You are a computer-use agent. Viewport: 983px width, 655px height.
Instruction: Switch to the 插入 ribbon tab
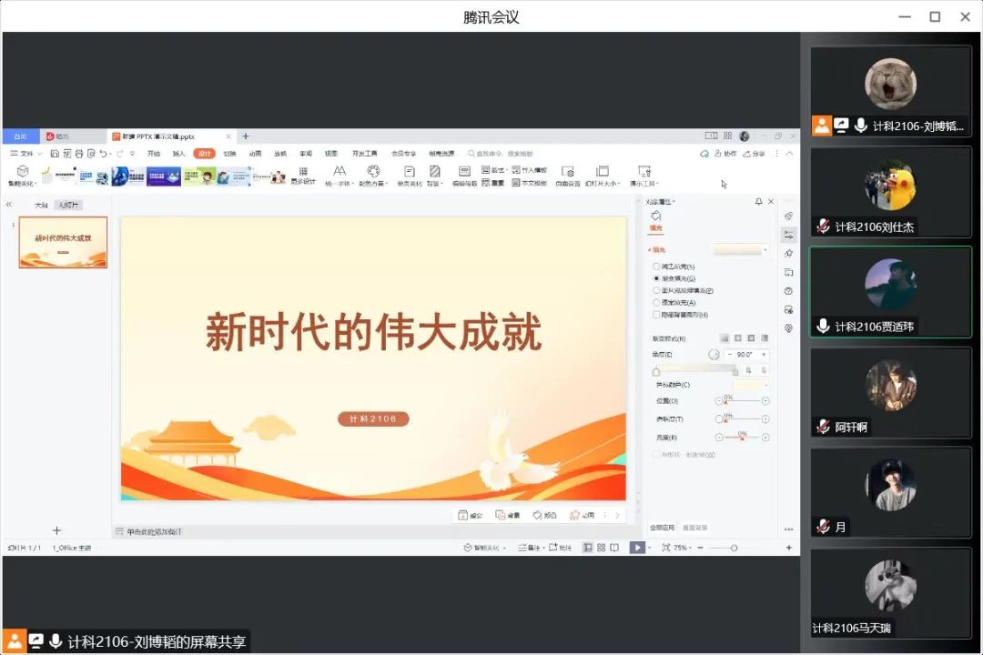(x=178, y=154)
